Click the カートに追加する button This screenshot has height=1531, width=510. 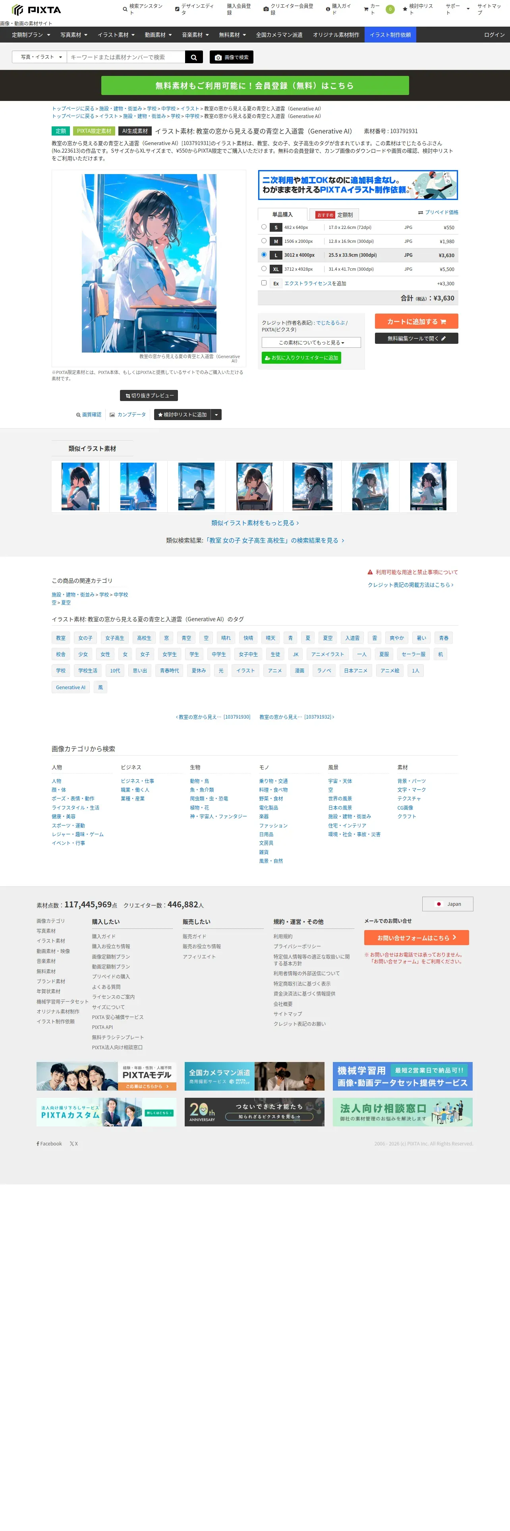pyautogui.click(x=416, y=322)
